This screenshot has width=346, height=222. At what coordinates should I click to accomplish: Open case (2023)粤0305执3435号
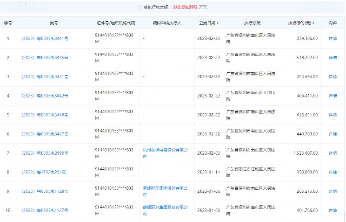(x=43, y=58)
